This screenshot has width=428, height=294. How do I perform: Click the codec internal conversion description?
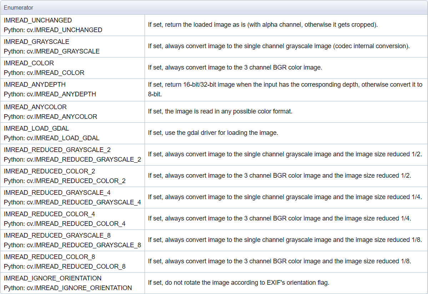point(279,46)
